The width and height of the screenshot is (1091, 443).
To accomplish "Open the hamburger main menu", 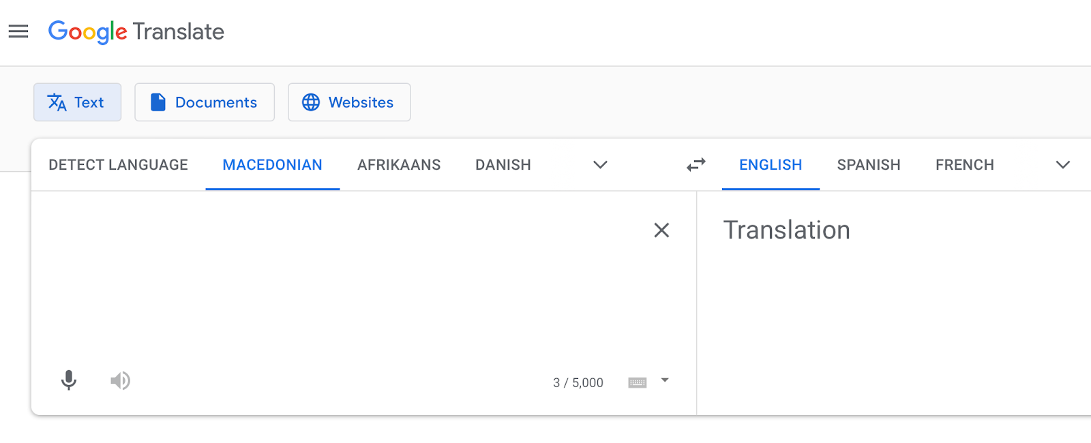I will click(18, 31).
